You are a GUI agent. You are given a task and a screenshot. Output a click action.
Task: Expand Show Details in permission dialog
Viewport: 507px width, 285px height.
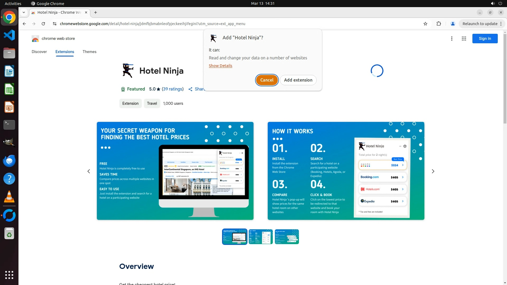[220, 66]
